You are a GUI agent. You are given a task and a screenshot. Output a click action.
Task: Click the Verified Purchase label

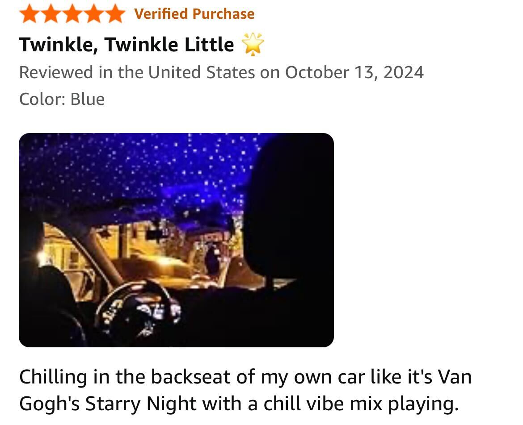pyautogui.click(x=194, y=14)
